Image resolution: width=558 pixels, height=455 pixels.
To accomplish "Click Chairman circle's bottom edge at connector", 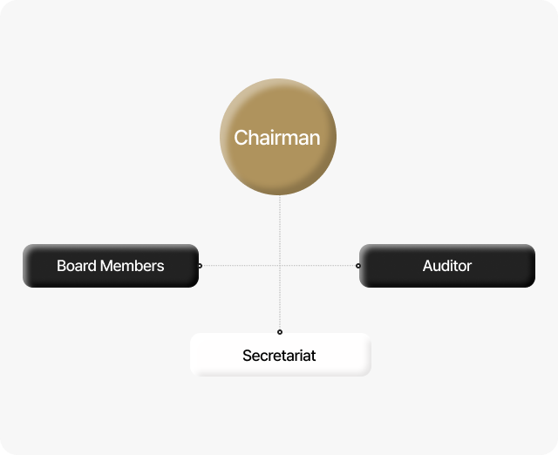I will (x=280, y=194).
